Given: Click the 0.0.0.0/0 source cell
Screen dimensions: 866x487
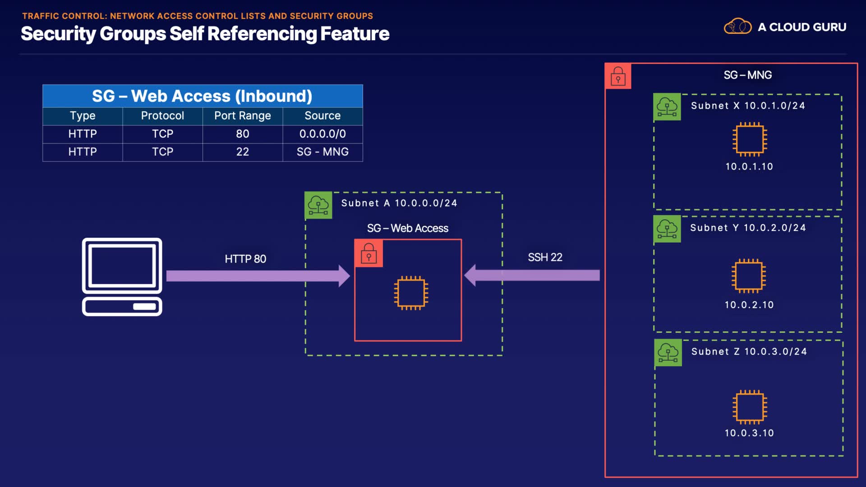Looking at the screenshot, I should pyautogui.click(x=322, y=134).
